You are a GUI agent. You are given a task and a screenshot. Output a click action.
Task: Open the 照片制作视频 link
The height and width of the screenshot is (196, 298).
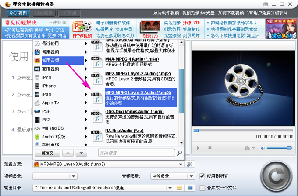pos(166,13)
